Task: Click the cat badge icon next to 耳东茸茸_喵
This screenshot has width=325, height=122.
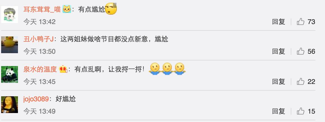Action: coord(67,9)
